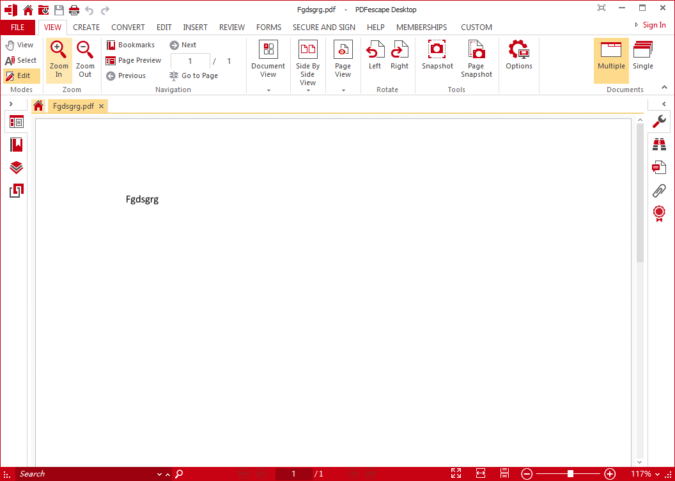Click the Zoom Out magnifier icon

click(x=85, y=51)
